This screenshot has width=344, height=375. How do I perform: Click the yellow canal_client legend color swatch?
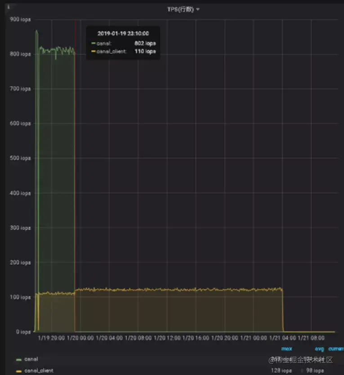(19, 371)
